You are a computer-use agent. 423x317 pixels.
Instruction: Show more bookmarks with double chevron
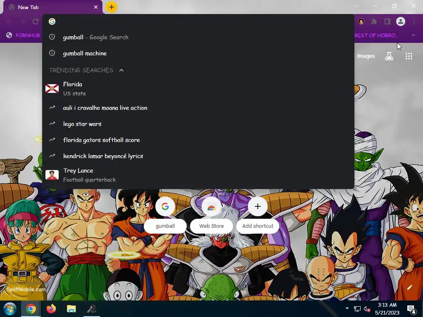(413, 35)
